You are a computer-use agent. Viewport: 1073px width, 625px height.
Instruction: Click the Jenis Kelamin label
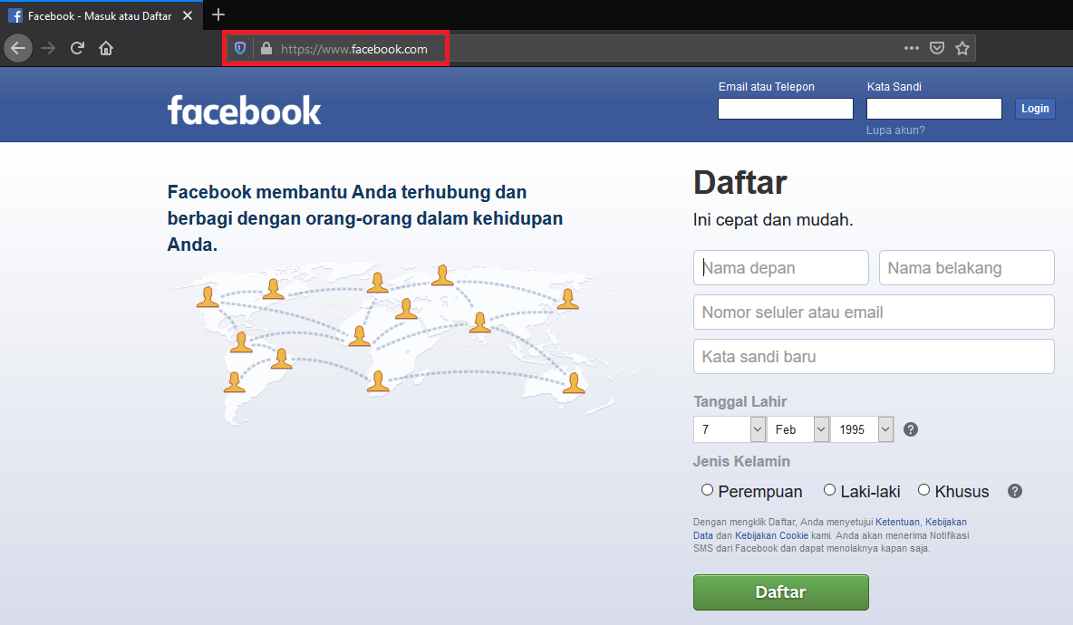[741, 461]
